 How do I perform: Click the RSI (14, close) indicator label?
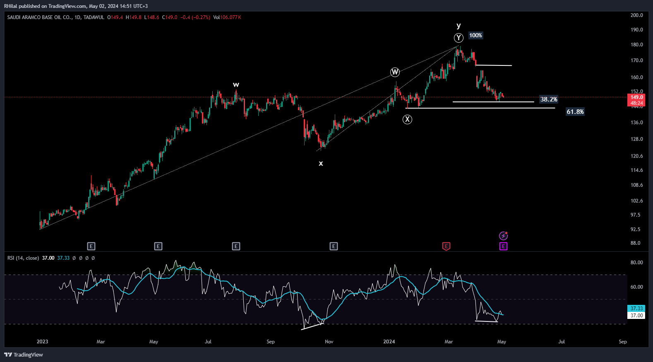click(23, 258)
